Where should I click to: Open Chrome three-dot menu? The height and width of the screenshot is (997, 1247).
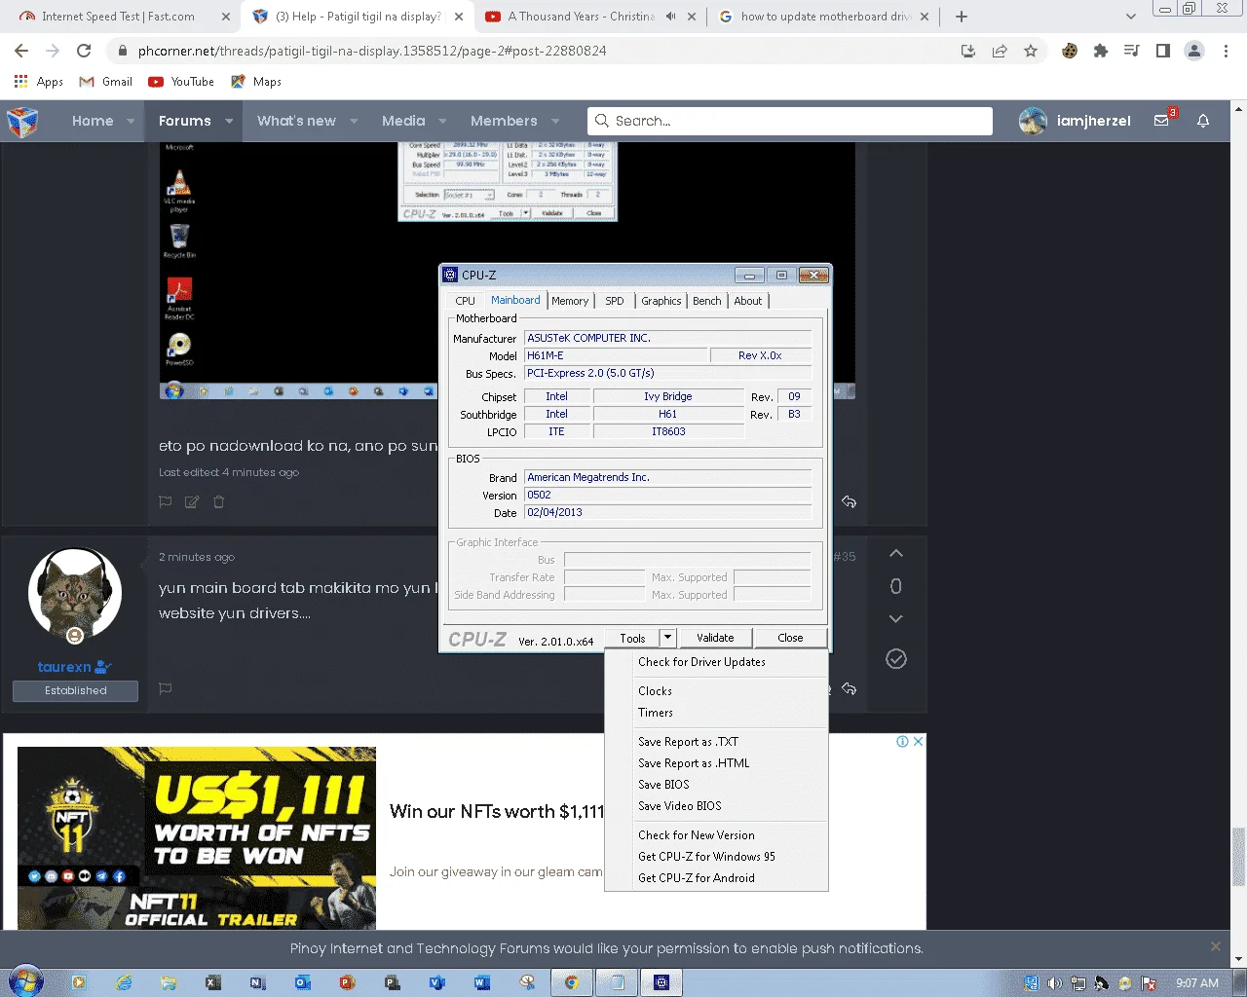1227,51
